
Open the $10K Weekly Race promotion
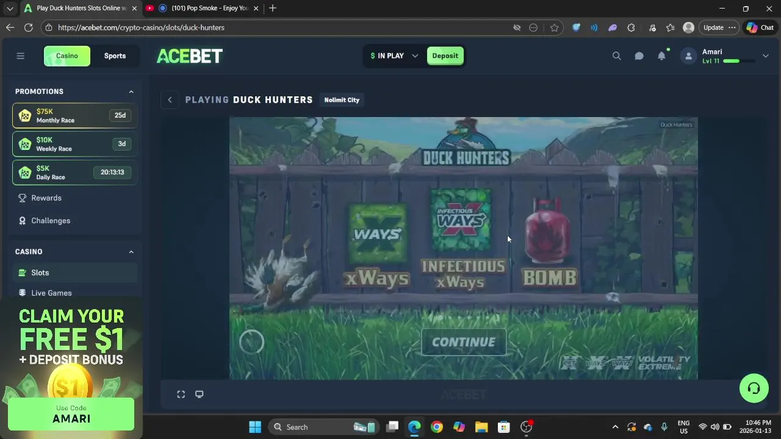tap(75, 145)
